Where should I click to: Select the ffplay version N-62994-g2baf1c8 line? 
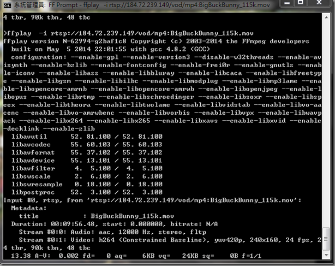tap(156, 42)
